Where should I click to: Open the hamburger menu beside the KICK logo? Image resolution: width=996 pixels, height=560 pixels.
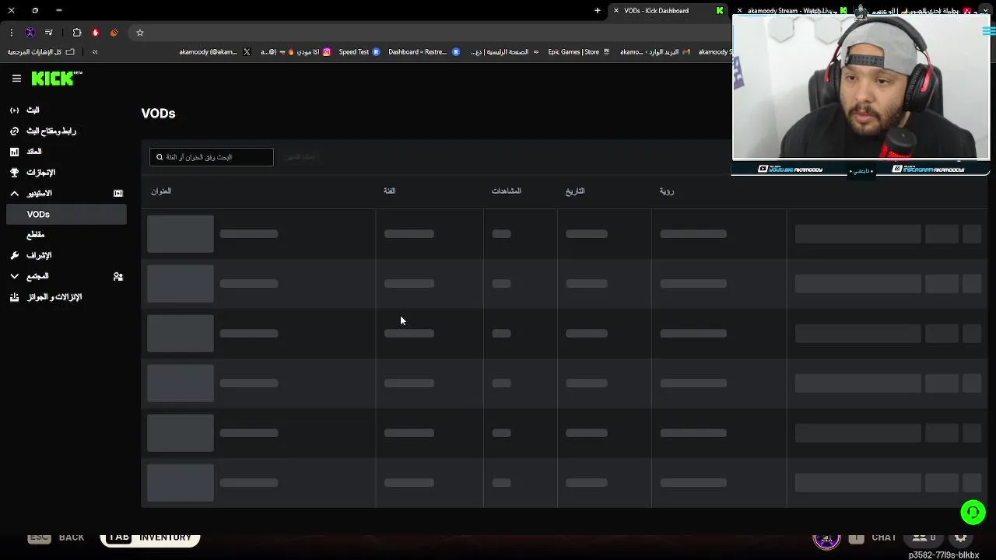click(16, 79)
